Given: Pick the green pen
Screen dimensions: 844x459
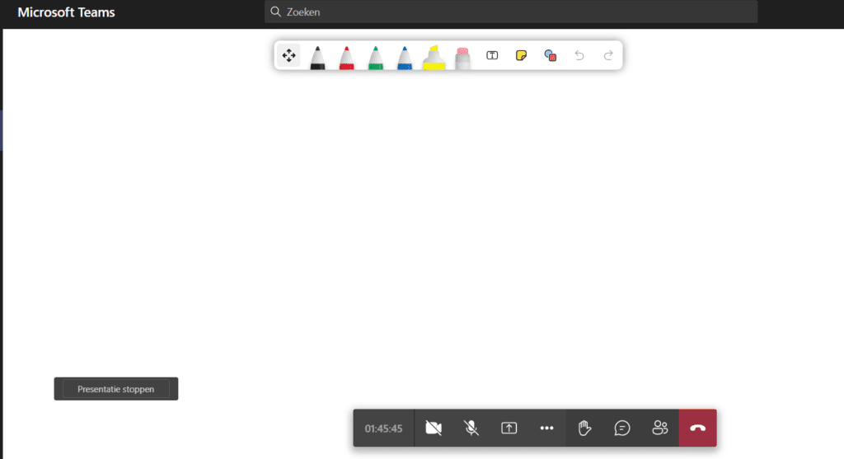Looking at the screenshot, I should (376, 57).
